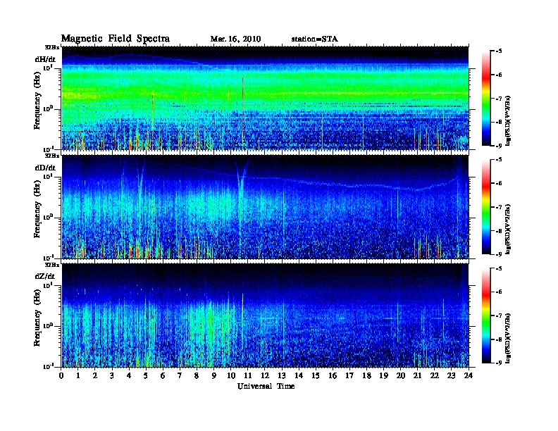Click hour "17" on the Universal Time axis
The width and height of the screenshot is (558, 431).
349,375
